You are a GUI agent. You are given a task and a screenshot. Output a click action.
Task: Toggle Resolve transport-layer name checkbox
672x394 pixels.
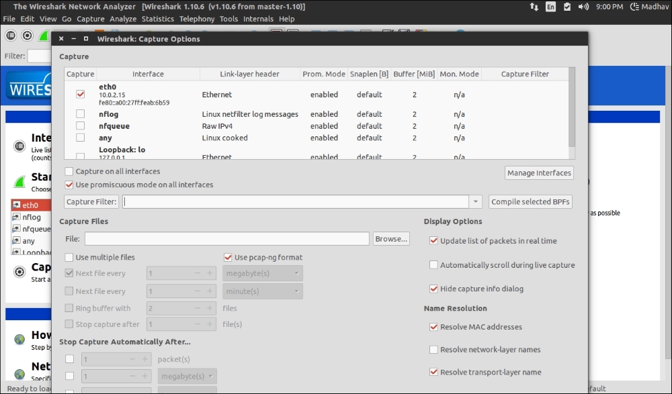coord(433,372)
